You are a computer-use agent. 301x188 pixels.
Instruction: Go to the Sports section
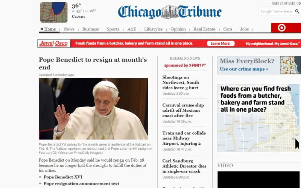(113, 29)
